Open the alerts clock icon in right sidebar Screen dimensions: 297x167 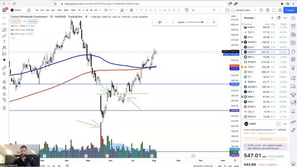point(293,26)
